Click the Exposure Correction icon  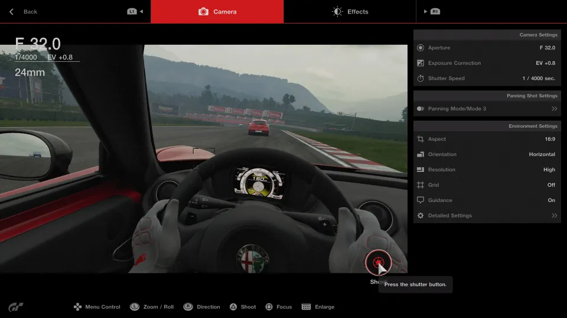click(420, 63)
